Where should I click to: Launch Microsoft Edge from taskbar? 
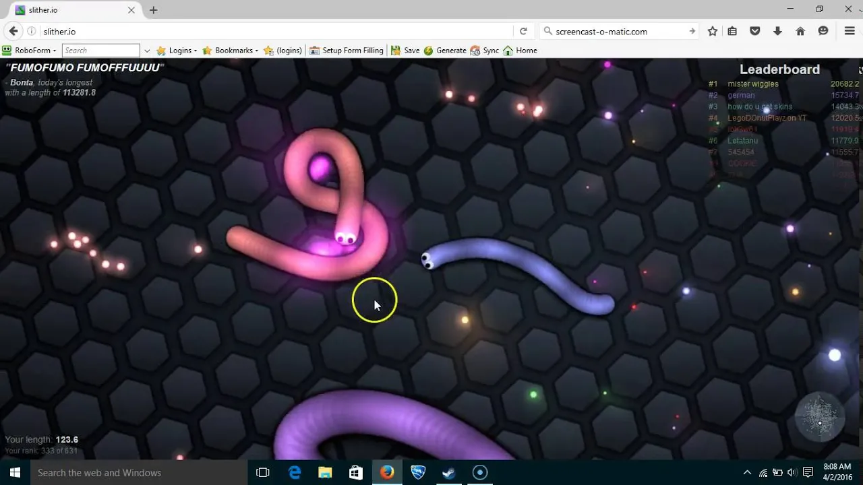(295, 472)
